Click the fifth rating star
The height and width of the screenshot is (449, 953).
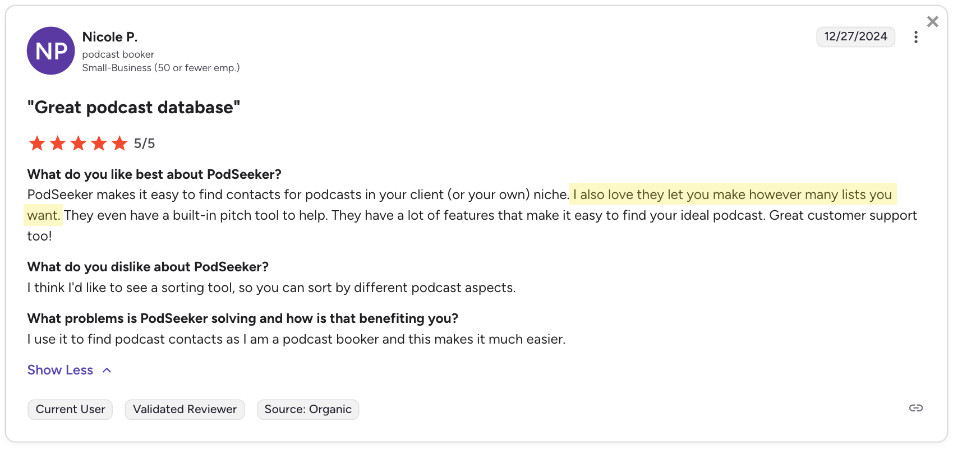click(x=119, y=144)
